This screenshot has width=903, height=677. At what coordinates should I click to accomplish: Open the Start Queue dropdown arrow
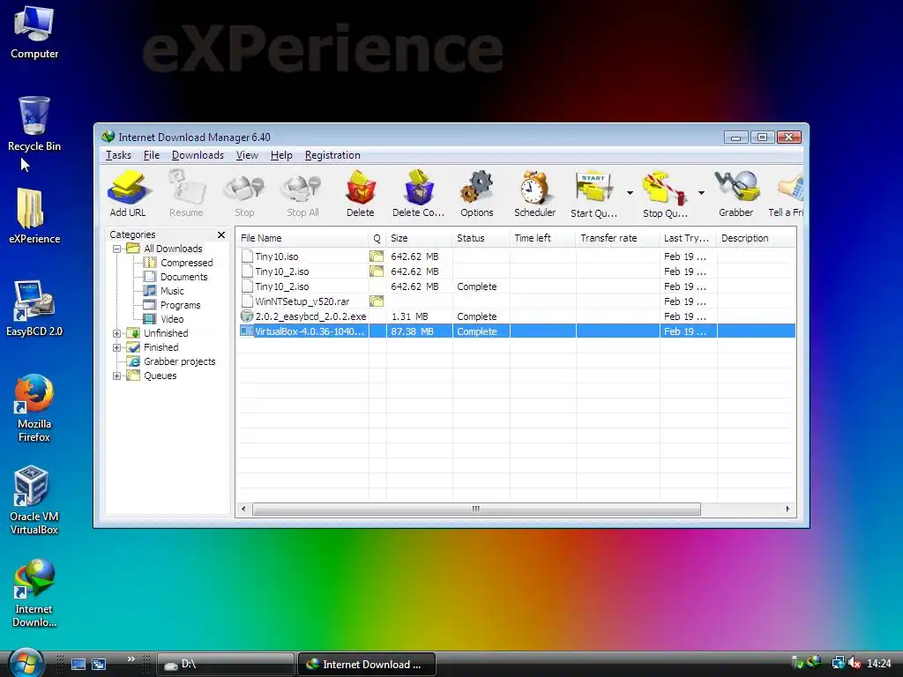click(x=630, y=193)
